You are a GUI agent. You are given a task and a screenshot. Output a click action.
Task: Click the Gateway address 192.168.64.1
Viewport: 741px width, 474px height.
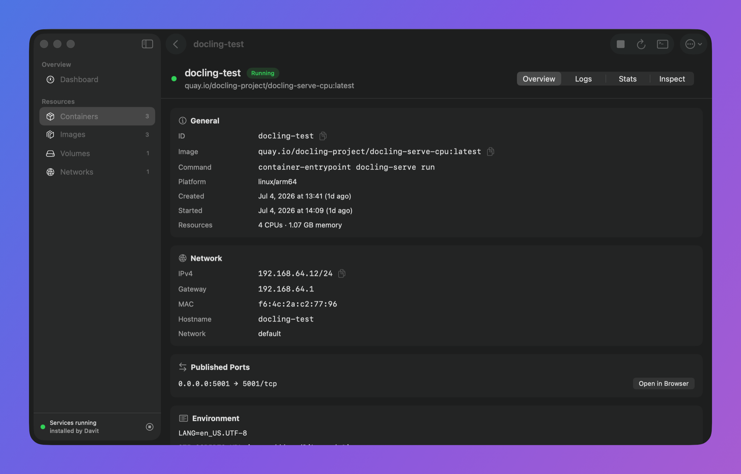pos(286,289)
